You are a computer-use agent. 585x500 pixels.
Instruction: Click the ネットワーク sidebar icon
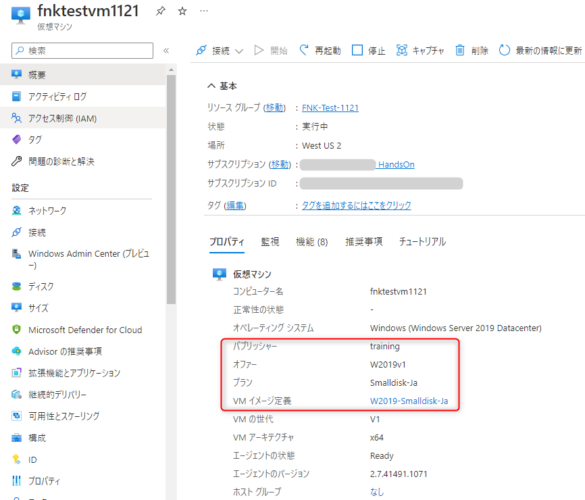coord(16,210)
